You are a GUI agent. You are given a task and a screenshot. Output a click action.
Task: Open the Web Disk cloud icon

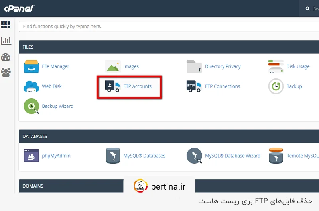tap(32, 86)
